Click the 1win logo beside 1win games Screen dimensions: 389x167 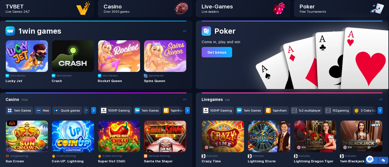10,31
